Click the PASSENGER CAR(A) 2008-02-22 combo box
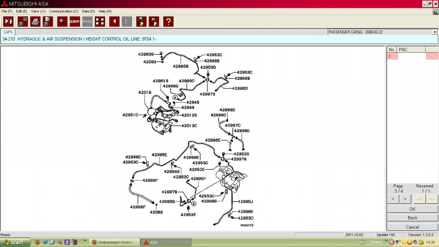439x247 pixels. 382,32
